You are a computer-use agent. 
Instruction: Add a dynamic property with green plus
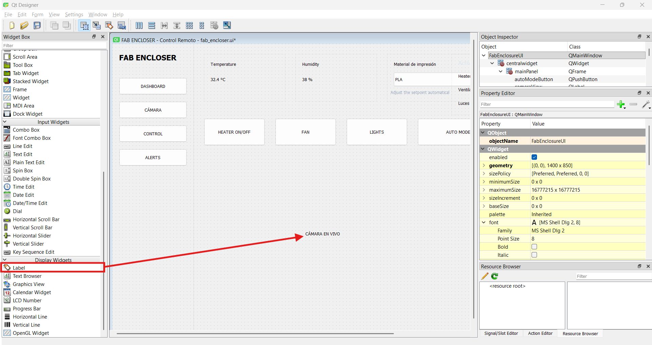point(621,104)
